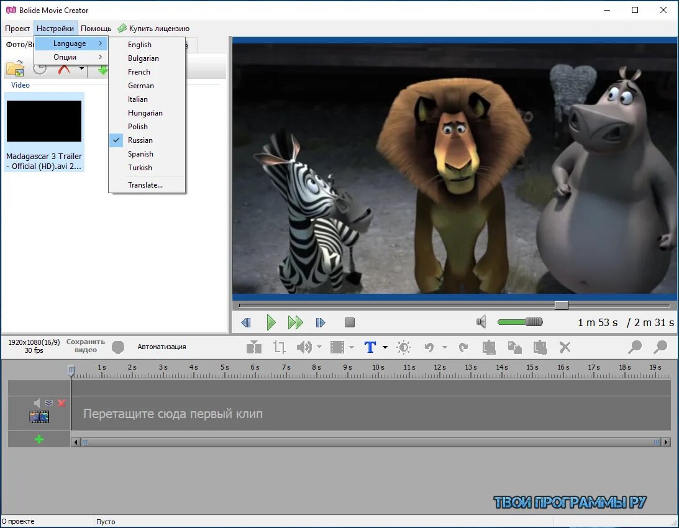Click the last zoom magnifier icon
This screenshot has height=528, width=679.
click(661, 347)
